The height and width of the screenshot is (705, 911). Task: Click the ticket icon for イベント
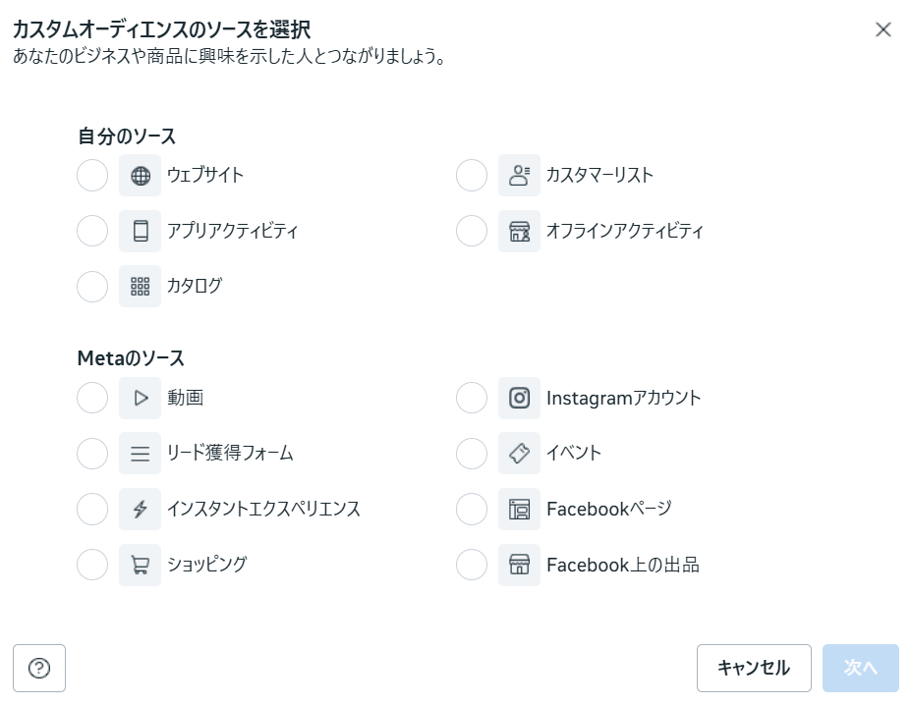tap(519, 454)
